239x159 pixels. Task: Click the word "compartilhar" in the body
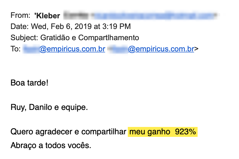point(104,132)
